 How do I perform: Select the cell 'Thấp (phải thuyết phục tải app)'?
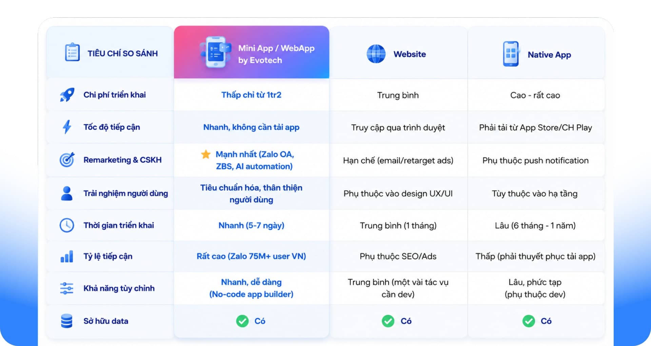[x=535, y=257]
